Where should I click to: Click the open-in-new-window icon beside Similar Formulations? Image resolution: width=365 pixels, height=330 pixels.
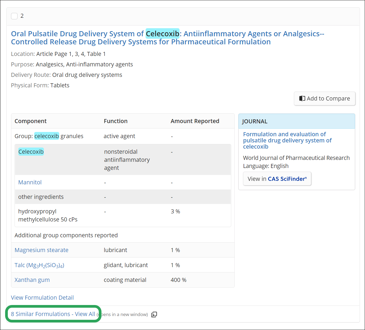154,314
